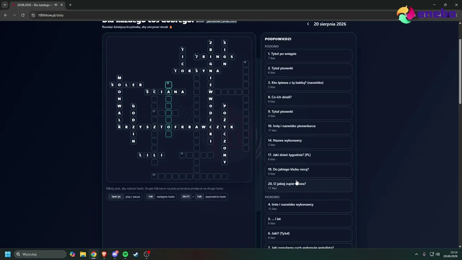462x260 pixels.
Task: Open Brave browser from the taskbar
Action: [x=104, y=254]
